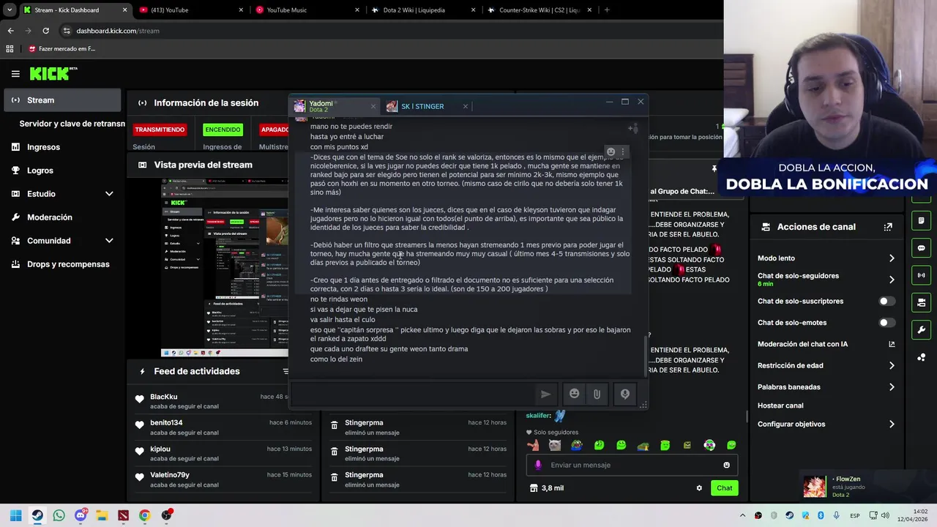Open Configurar objetivos chevron
Viewport: 937px width, 527px height.
point(892,424)
